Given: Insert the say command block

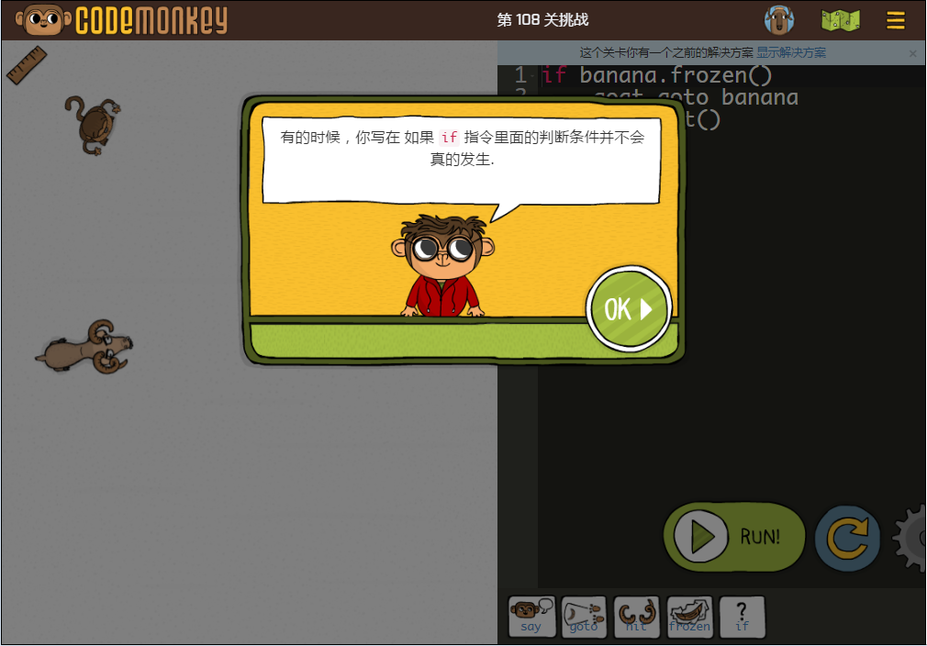Looking at the screenshot, I should 532,617.
